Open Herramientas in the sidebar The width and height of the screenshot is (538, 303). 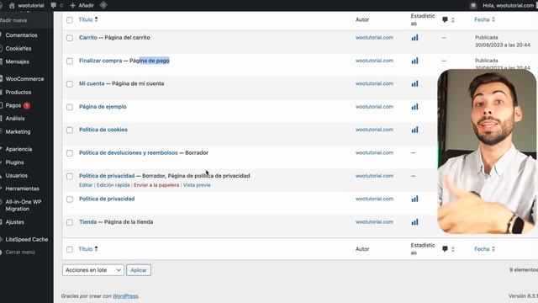tap(23, 189)
